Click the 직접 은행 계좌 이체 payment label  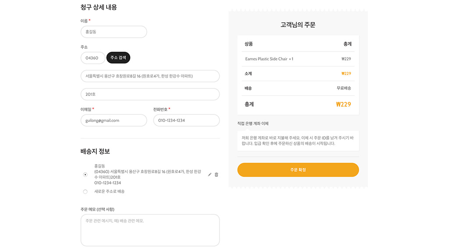coord(253,124)
